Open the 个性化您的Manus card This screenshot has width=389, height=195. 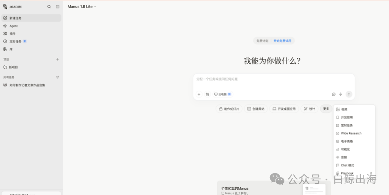(x=274, y=188)
